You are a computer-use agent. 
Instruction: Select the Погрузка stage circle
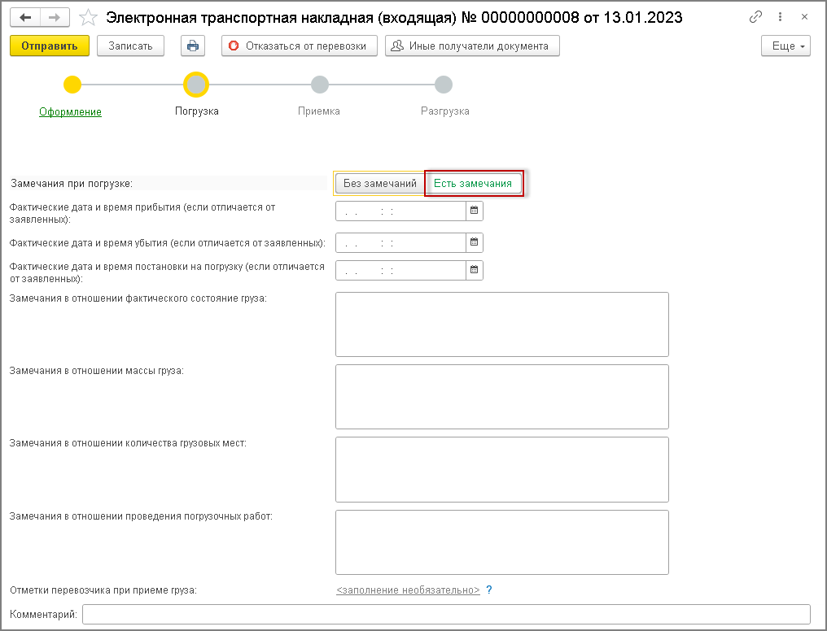click(x=196, y=85)
